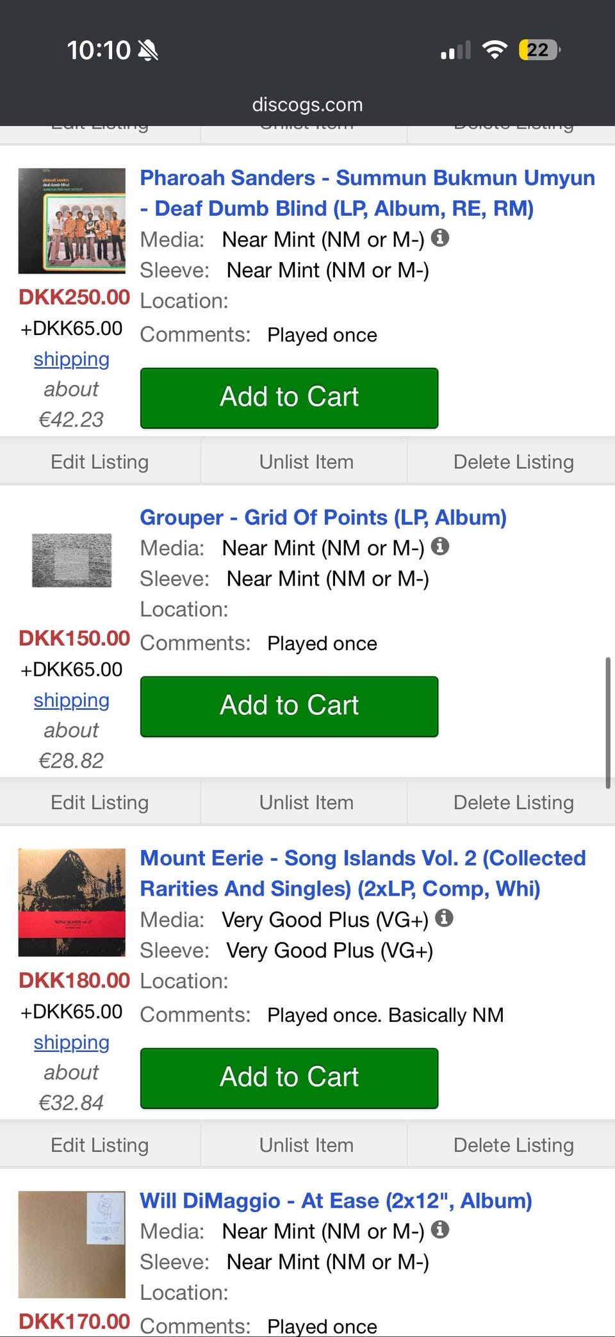Open Pharoah Sanders album cover thumbnail
The image size is (615, 1337).
pos(72,221)
